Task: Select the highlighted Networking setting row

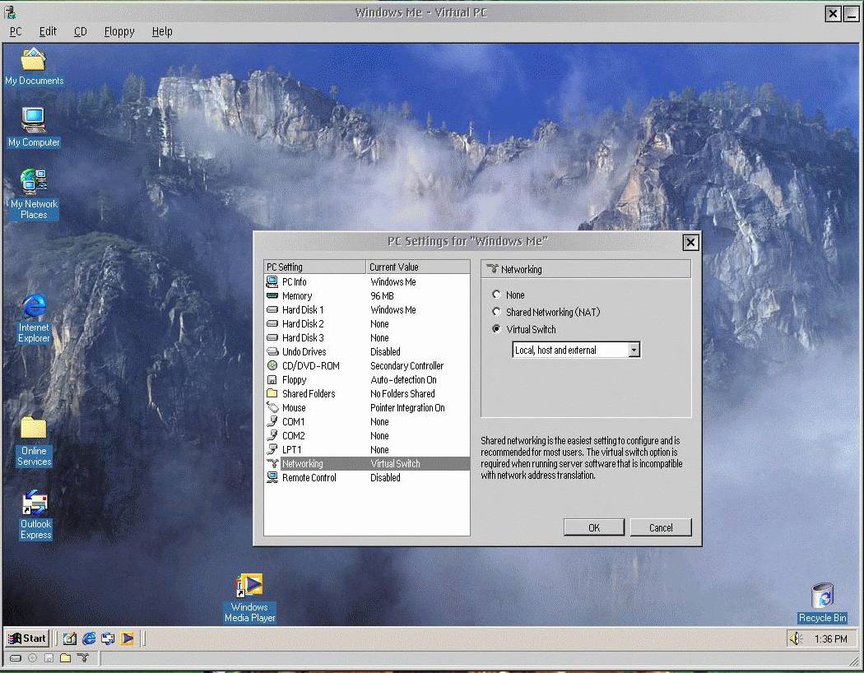Action: click(x=367, y=464)
